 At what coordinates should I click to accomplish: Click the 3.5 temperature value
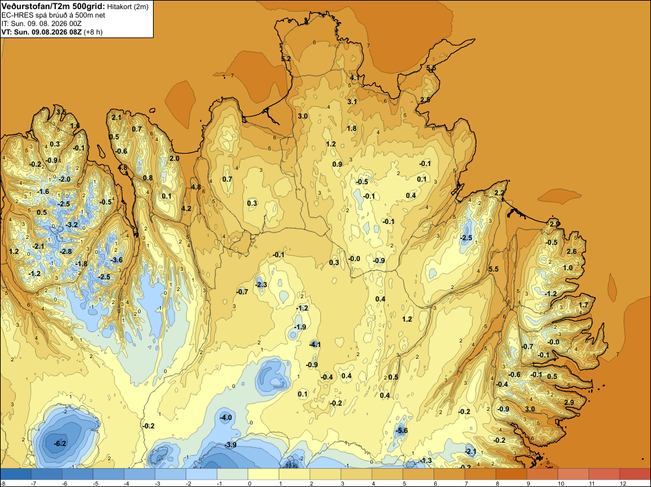[61, 112]
